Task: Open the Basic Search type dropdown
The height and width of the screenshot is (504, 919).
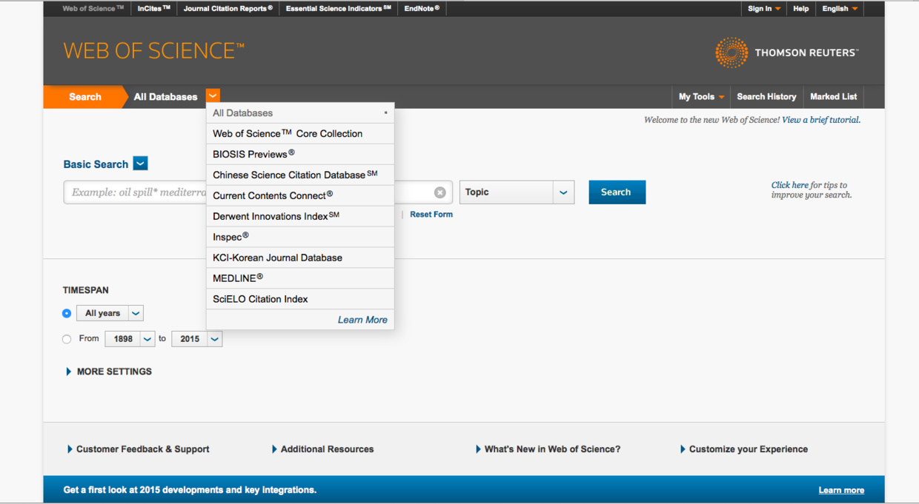Action: [140, 164]
